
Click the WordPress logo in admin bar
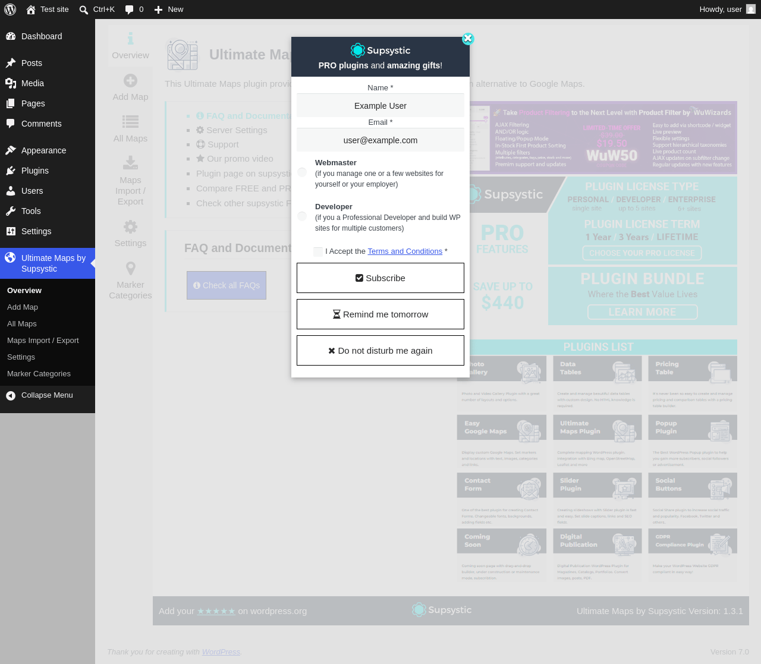[x=10, y=10]
